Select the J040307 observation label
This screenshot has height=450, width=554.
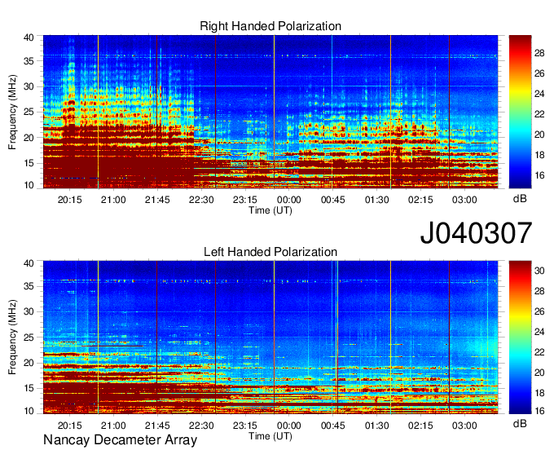click(476, 233)
